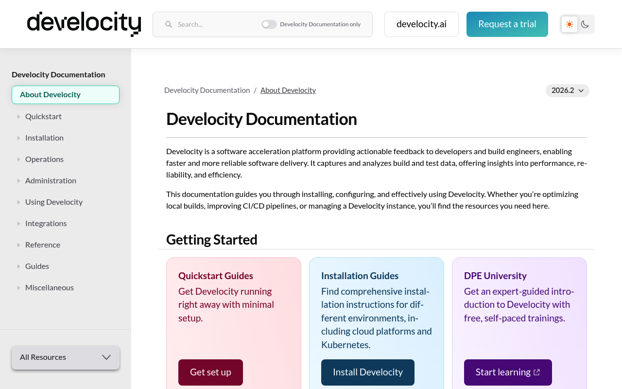Open Operations sidebar item

[44, 159]
